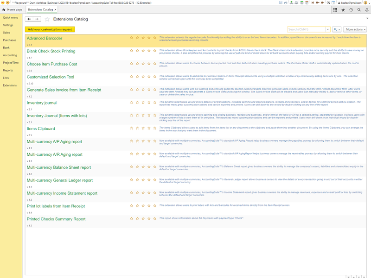The width and height of the screenshot is (371, 278).
Task: Click the Search (Ctrl+F) input field
Action: pos(307,29)
